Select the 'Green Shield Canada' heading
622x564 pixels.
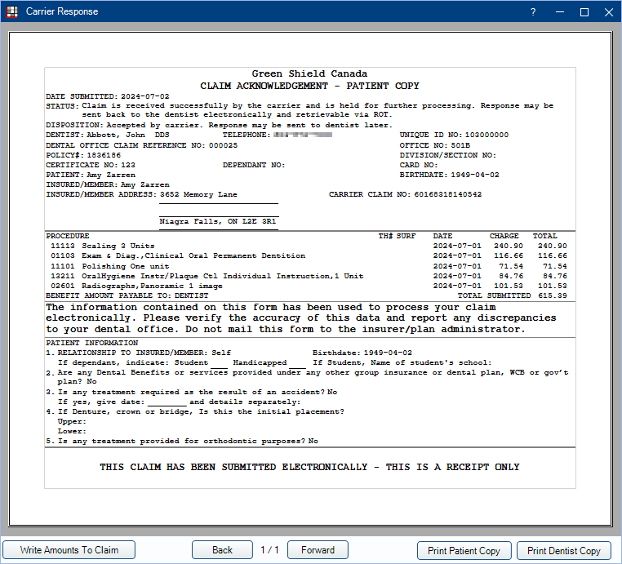(309, 73)
